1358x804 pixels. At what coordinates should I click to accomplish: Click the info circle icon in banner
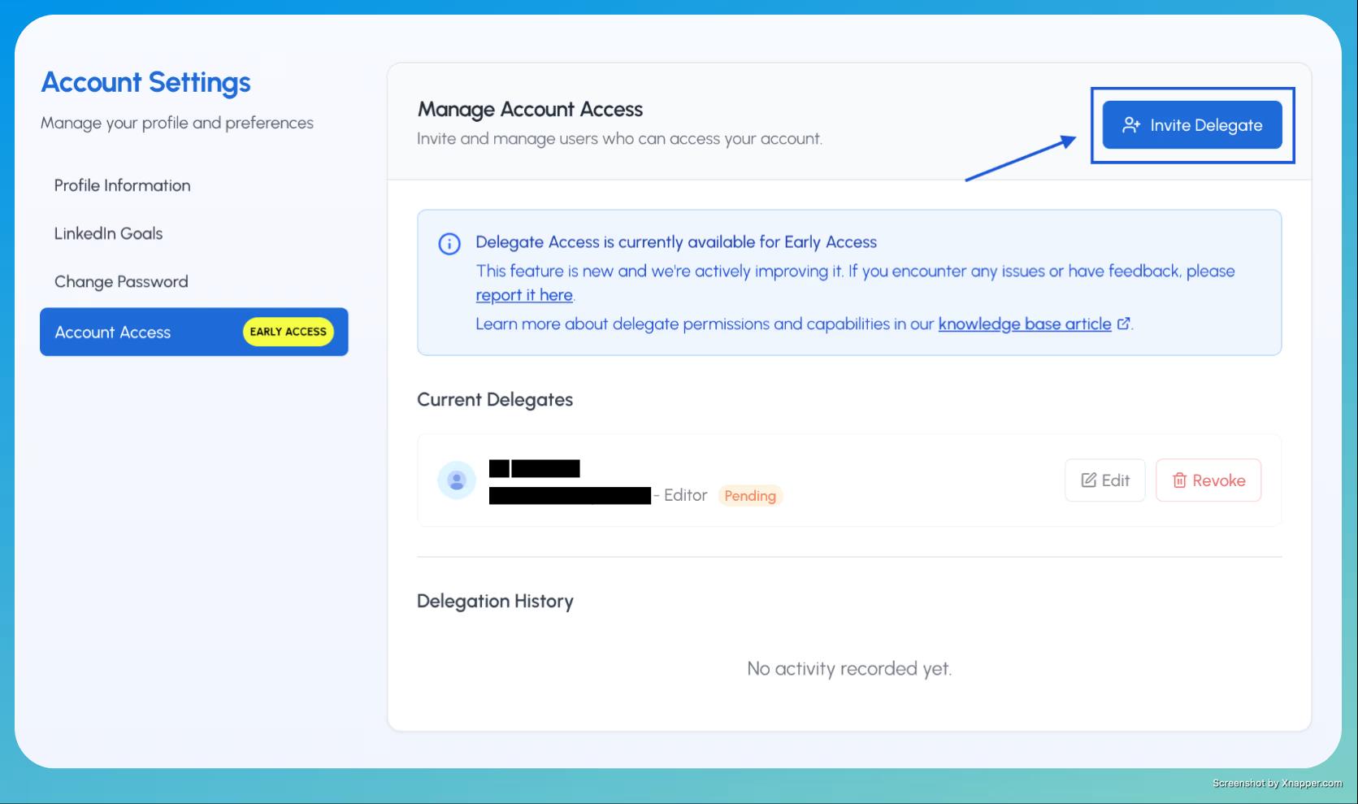[449, 244]
